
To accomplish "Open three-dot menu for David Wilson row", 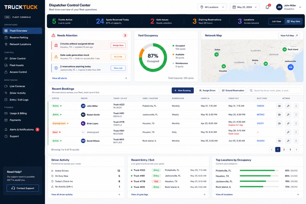I will click(x=296, y=141).
